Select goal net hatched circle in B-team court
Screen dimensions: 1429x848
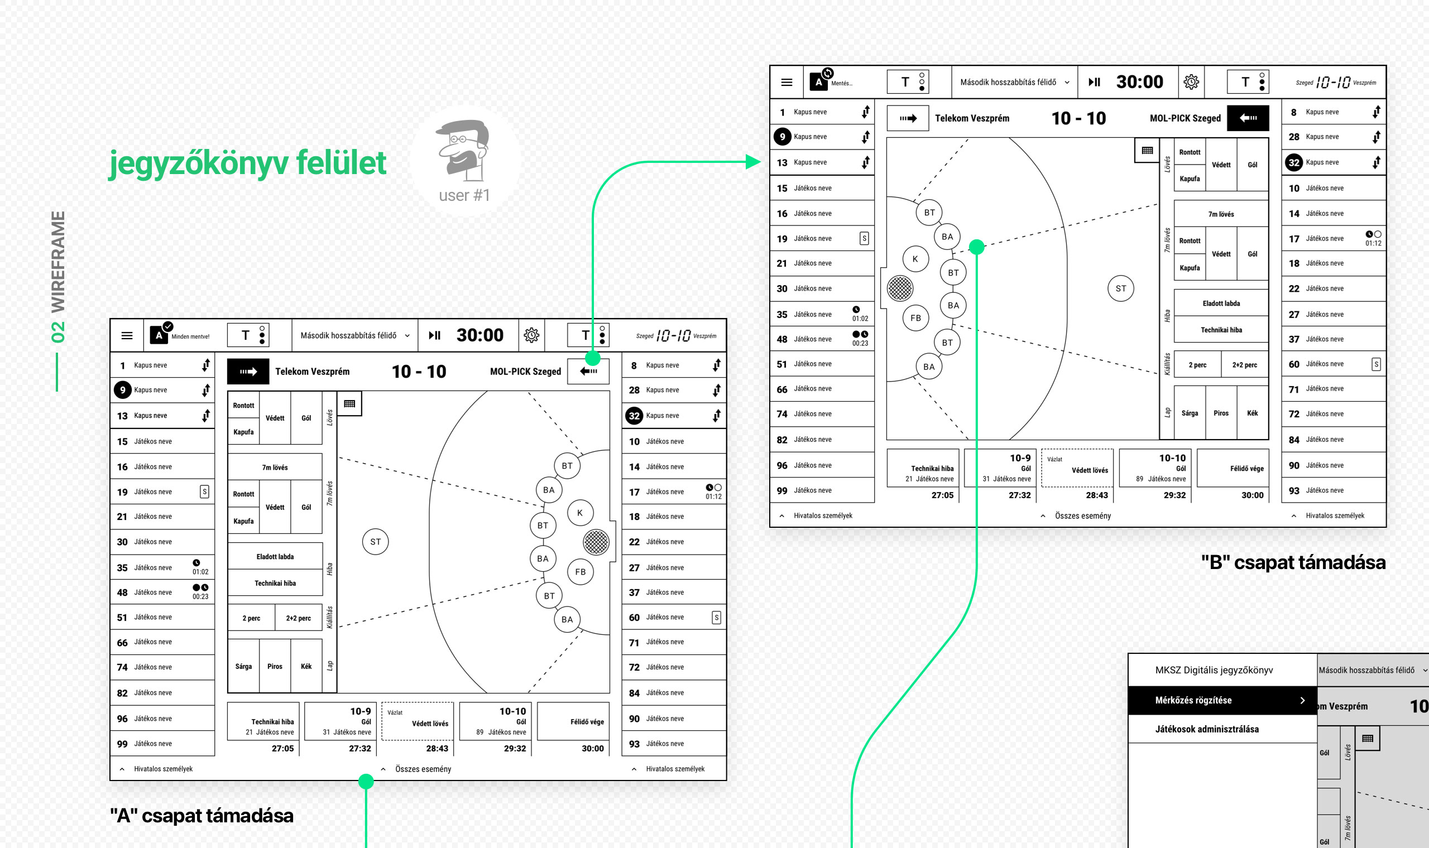[900, 288]
